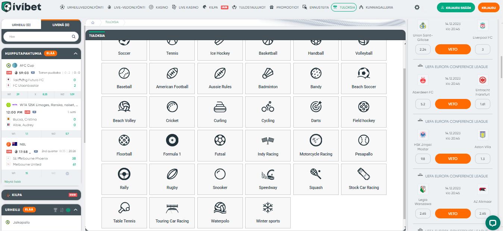503x231 pixels.
Task: Select the Waterpolo tile
Action: click(x=220, y=213)
